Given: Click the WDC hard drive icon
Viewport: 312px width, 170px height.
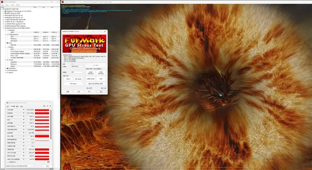Looking at the screenshot, I should (x=5, y=20).
